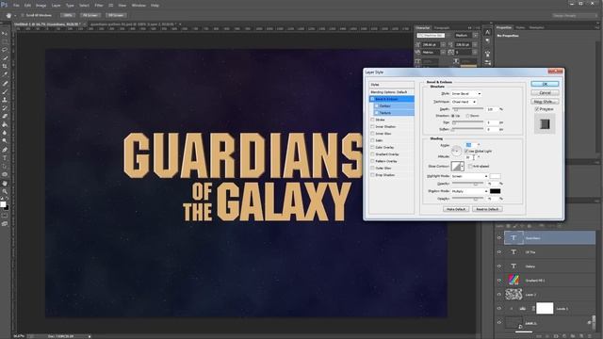This screenshot has height=339, width=603.
Task: Select the Eraser tool
Action: pos(5,117)
